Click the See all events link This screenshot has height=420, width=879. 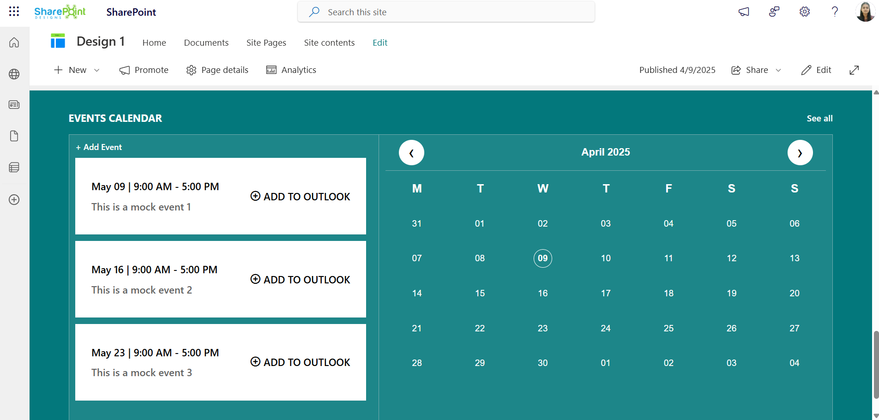pos(819,119)
